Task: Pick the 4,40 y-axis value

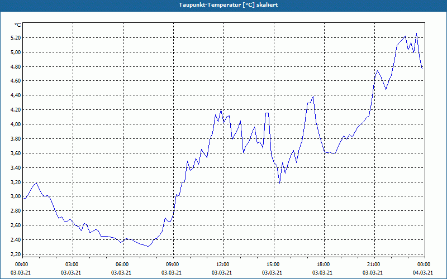Action: 16,95
